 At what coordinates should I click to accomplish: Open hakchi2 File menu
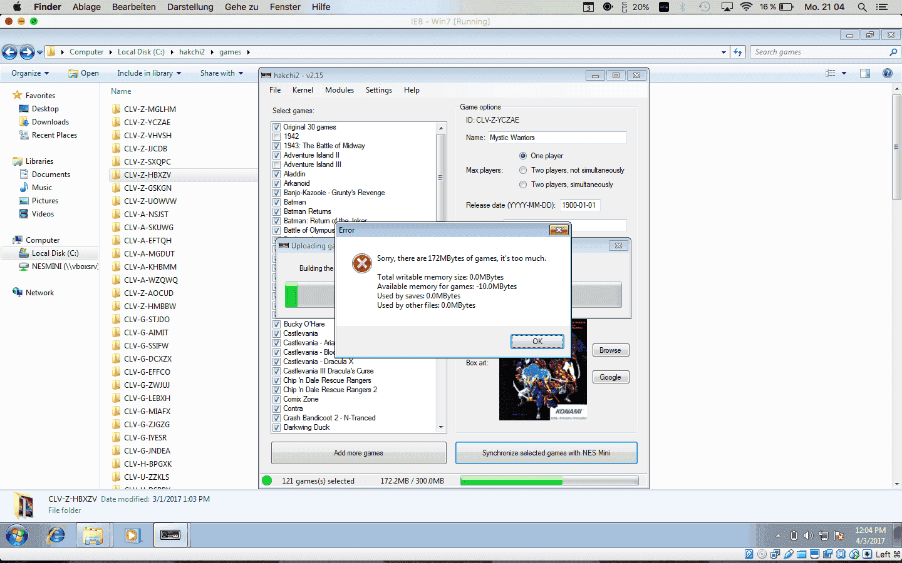(x=275, y=90)
